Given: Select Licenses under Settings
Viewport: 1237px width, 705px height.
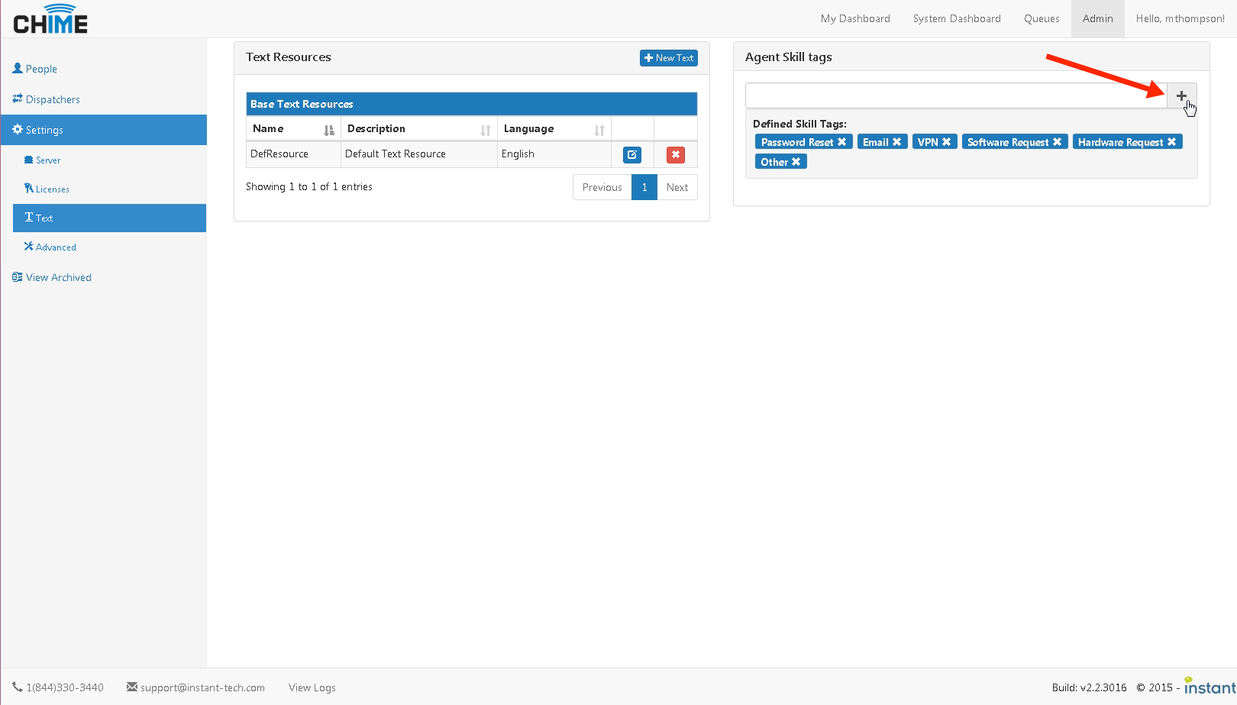Looking at the screenshot, I should 52,189.
